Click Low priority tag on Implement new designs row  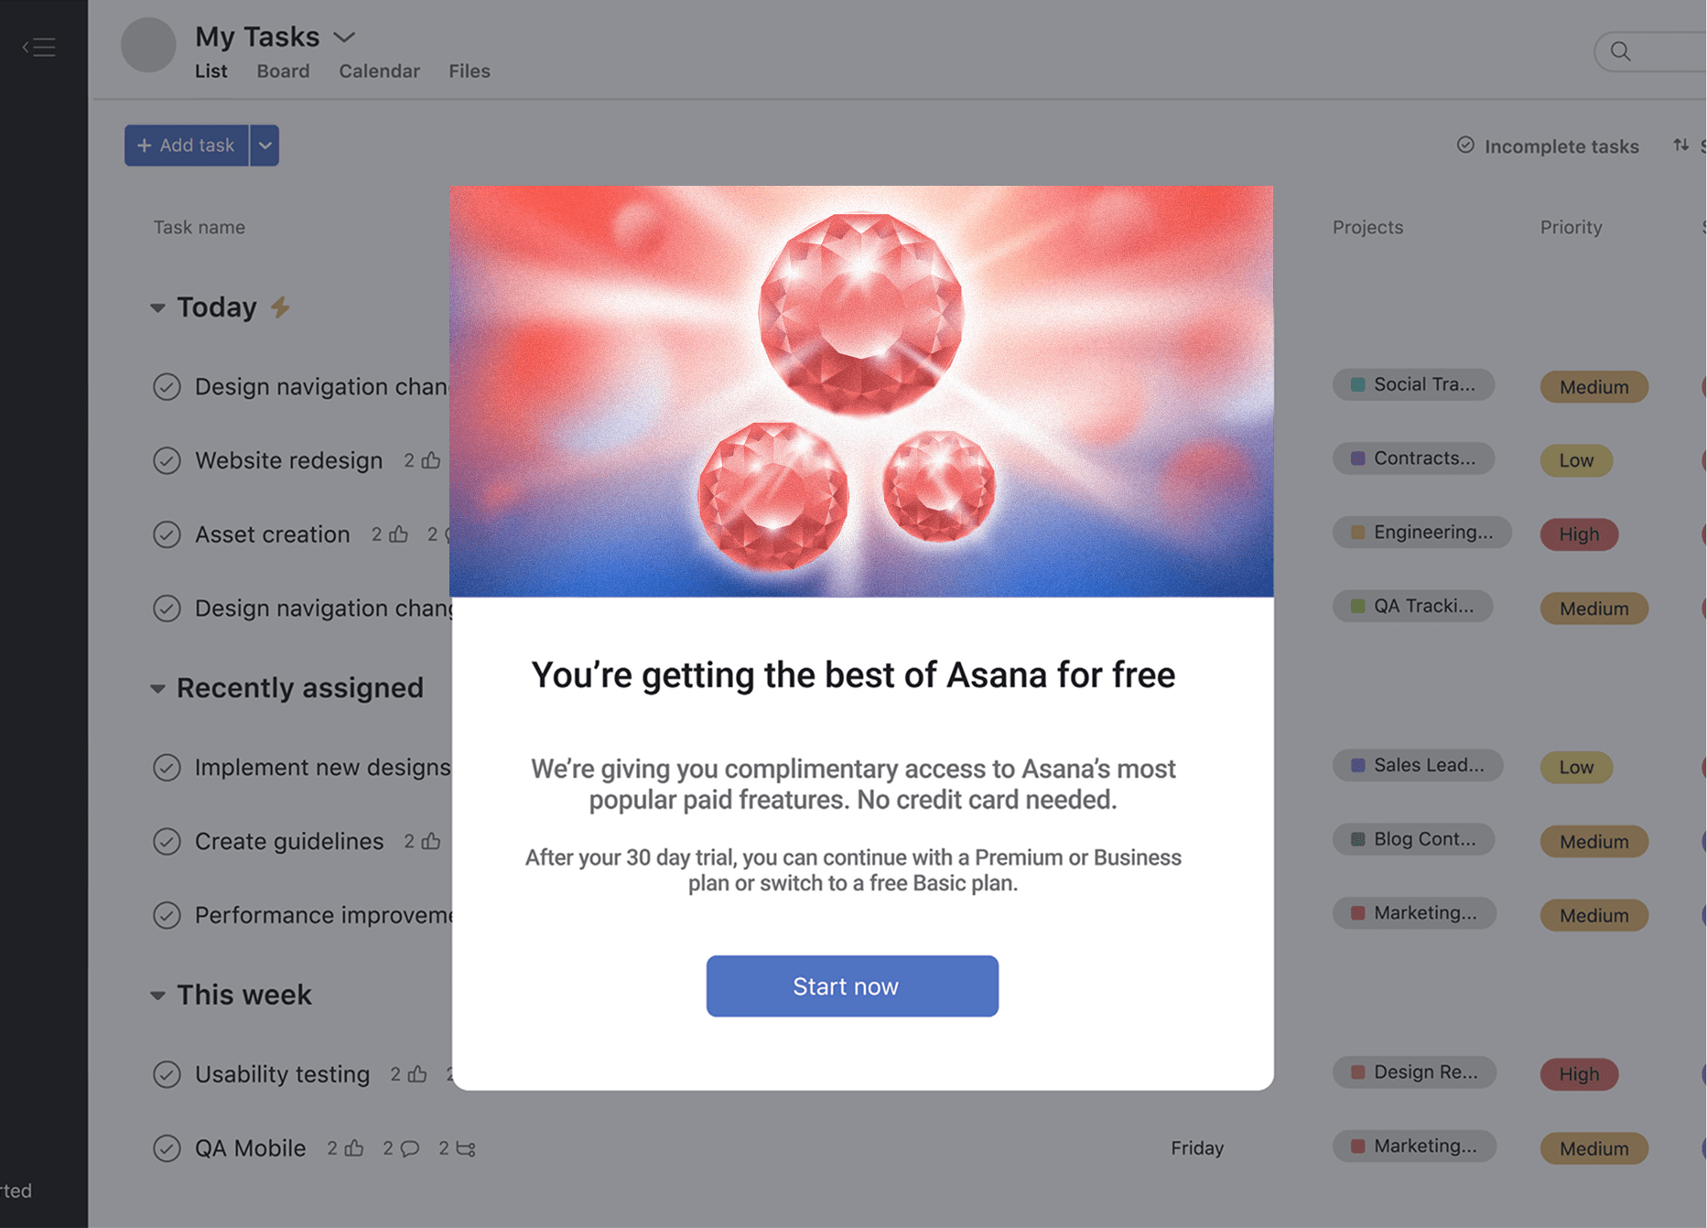pos(1576,768)
